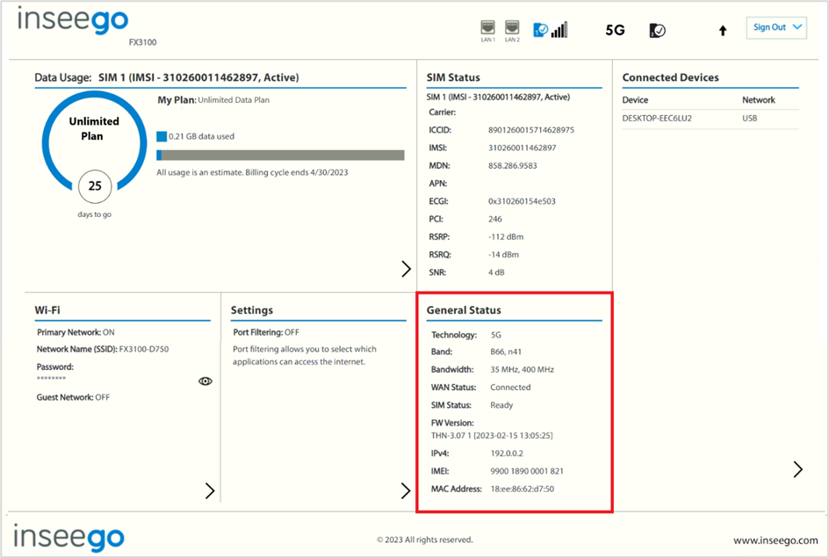This screenshot has height=558, width=829.
Task: Click the 2023 All rights reserved notice
Action: [424, 540]
